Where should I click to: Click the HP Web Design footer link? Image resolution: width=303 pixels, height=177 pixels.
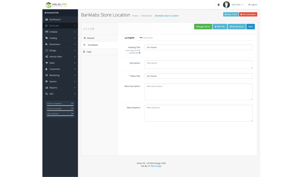[155, 166]
